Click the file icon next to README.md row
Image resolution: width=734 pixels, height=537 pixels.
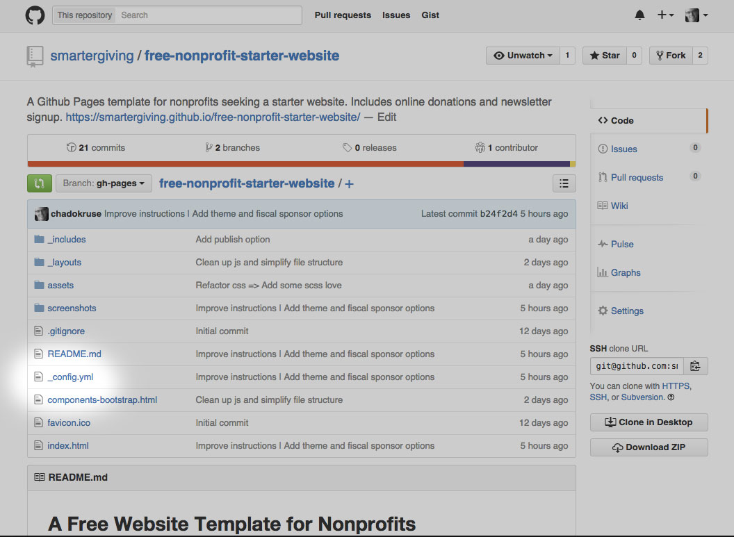pos(38,354)
